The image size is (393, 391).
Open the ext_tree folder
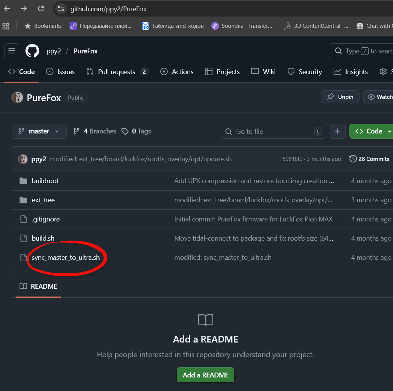tap(43, 200)
